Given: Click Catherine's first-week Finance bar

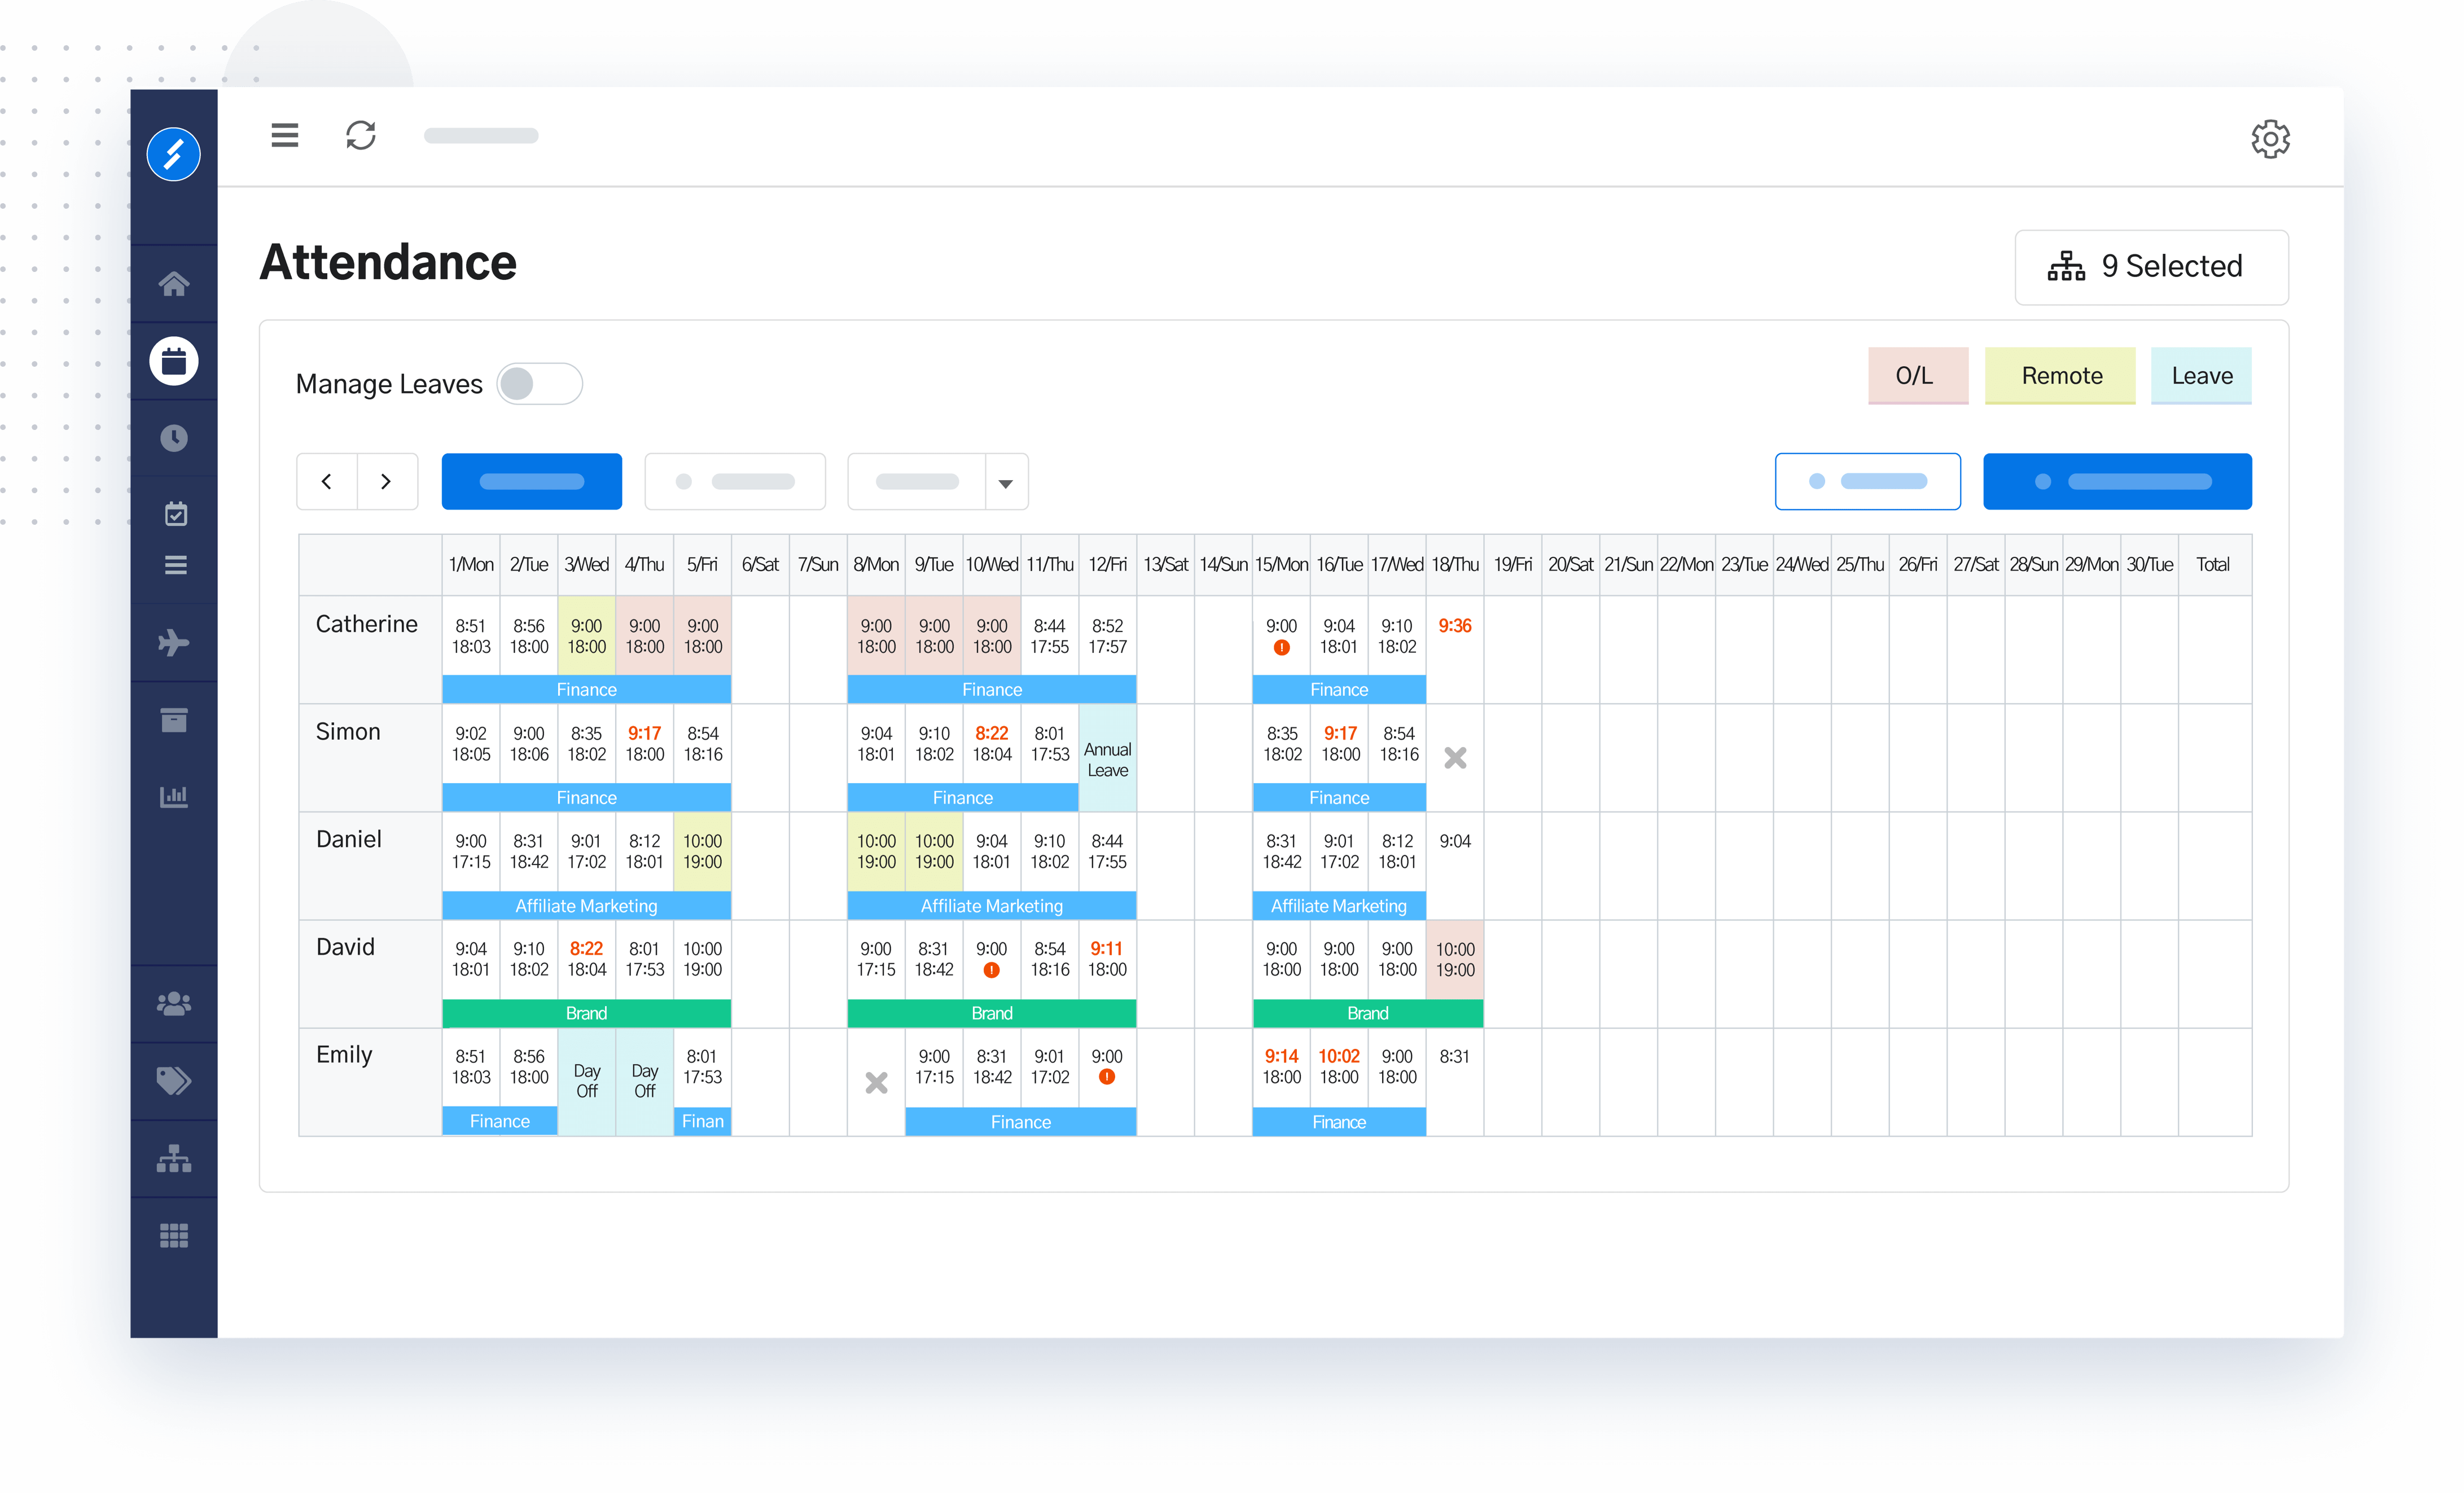Looking at the screenshot, I should 587,690.
